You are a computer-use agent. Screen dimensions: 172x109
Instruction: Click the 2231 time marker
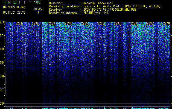pos(19,23)
